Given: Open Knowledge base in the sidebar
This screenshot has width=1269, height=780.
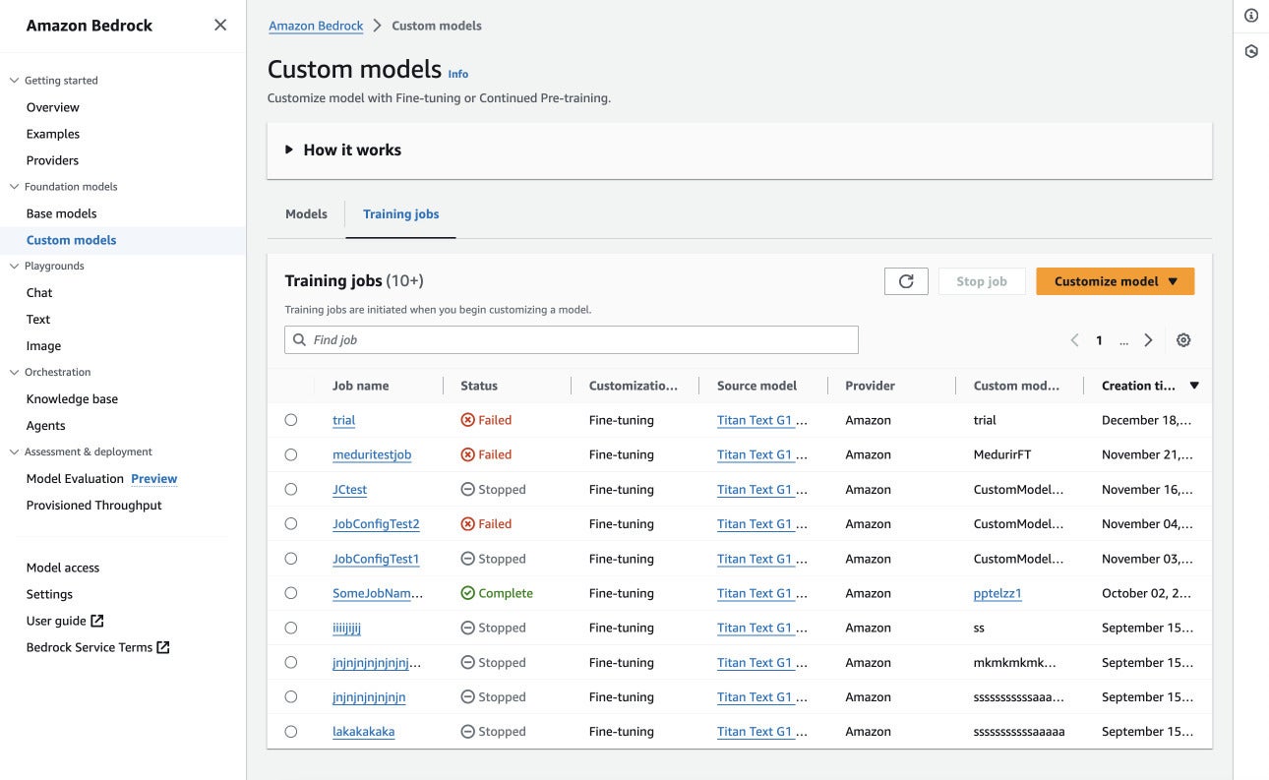Looking at the screenshot, I should pyautogui.click(x=72, y=399).
